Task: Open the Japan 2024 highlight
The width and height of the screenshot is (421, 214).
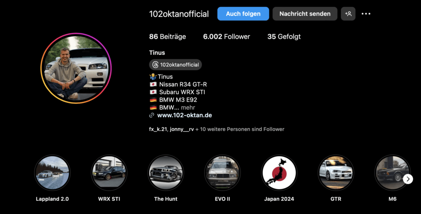Action: pyautogui.click(x=279, y=173)
